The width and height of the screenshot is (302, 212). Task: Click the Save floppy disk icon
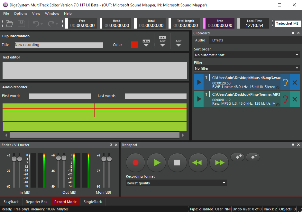[21, 24]
